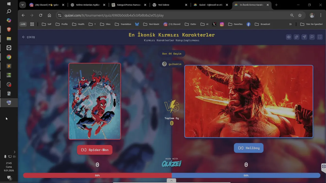
Task: Select the Hellboy flaming sword image card
Action: tap(249, 101)
